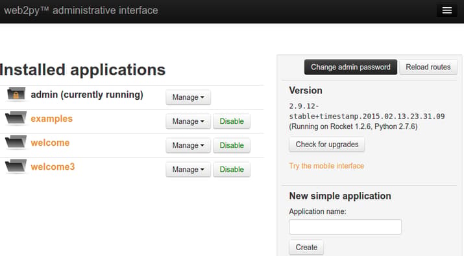464x256 pixels.
Task: Disable the welcome application
Action: [232, 145]
